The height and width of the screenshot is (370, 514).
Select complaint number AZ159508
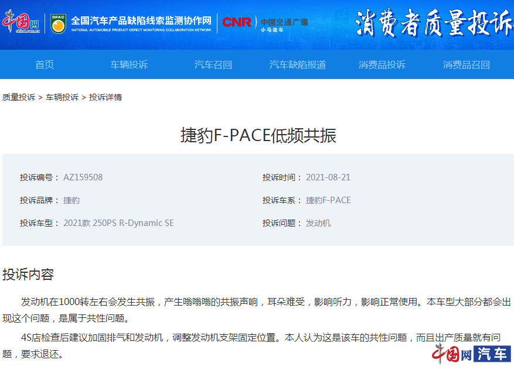83,177
